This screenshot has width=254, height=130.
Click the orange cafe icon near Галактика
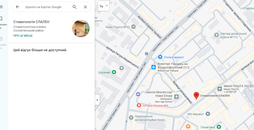click(x=188, y=127)
